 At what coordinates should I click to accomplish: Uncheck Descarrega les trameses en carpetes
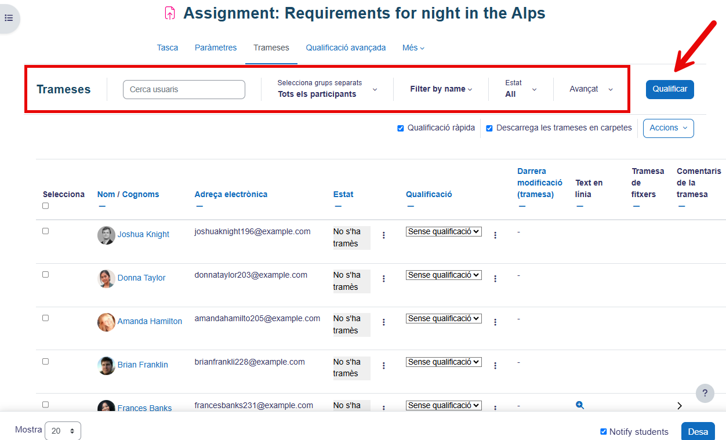(489, 128)
